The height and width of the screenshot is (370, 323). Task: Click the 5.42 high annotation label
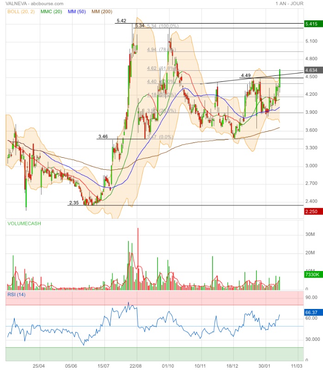(x=122, y=21)
